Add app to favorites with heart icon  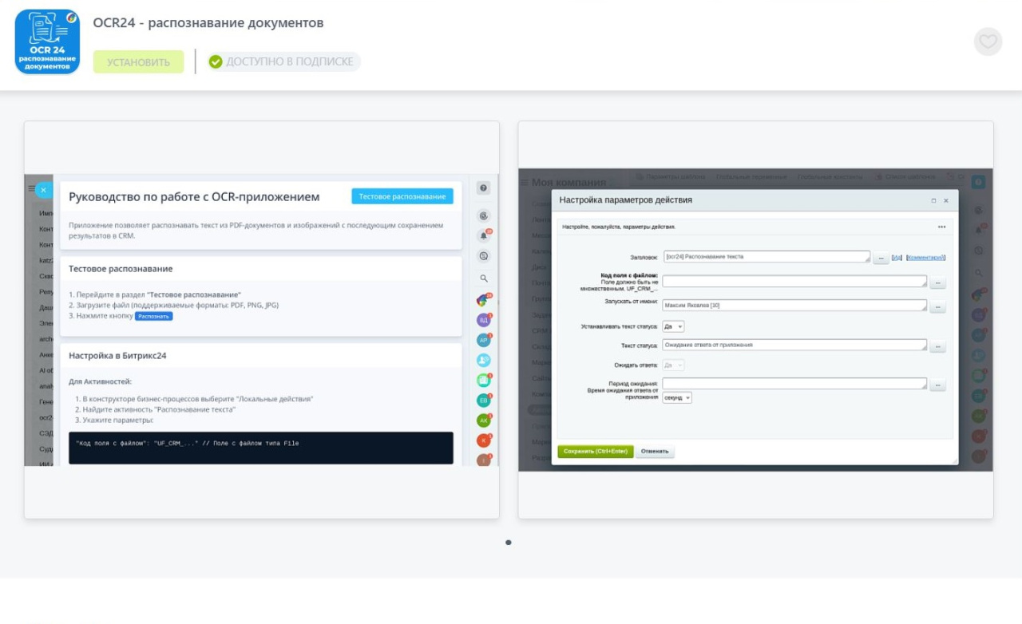[988, 41]
